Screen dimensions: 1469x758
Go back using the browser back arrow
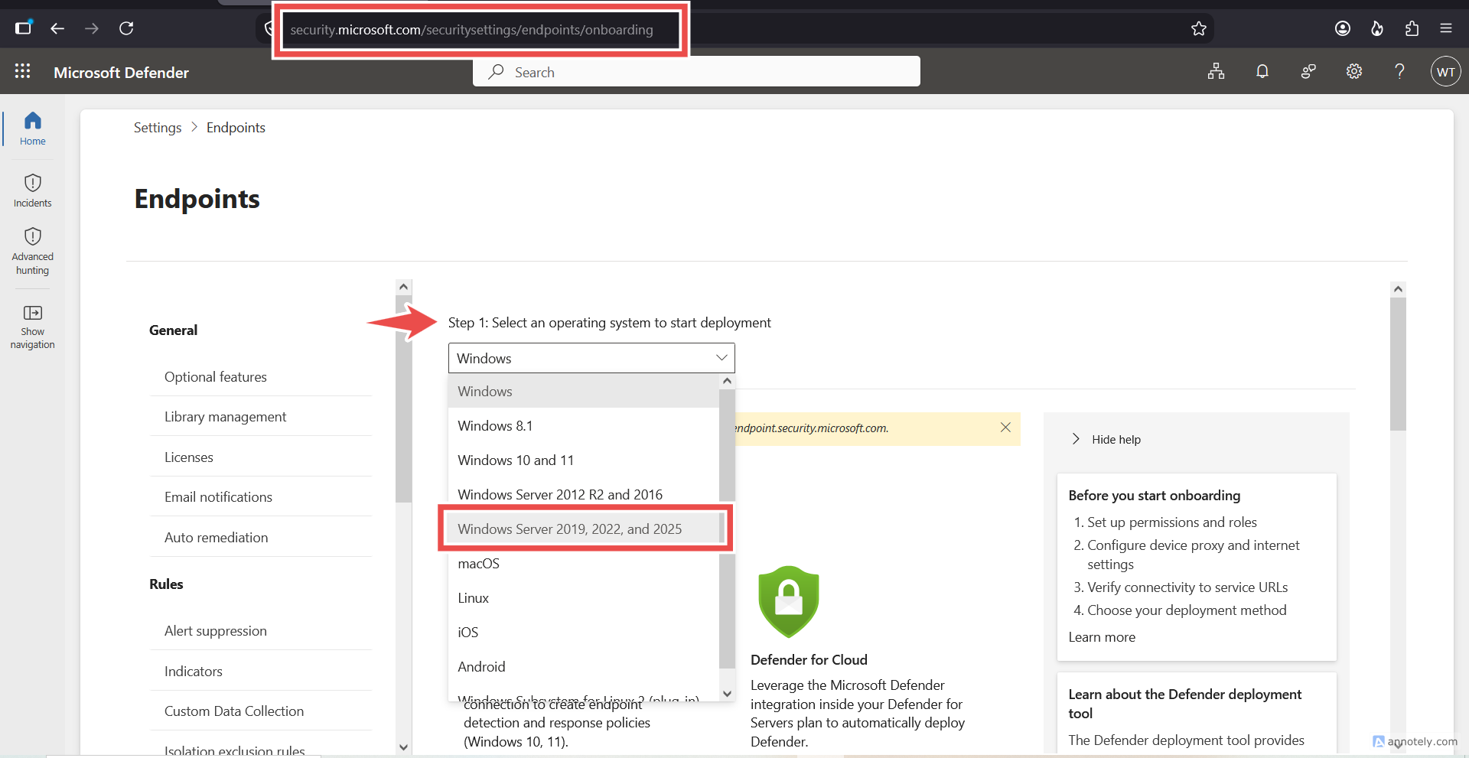click(x=57, y=28)
